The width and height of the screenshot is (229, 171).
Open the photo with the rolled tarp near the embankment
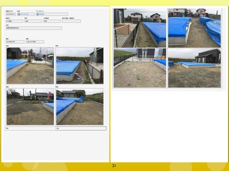pyautogui.click(x=80, y=107)
